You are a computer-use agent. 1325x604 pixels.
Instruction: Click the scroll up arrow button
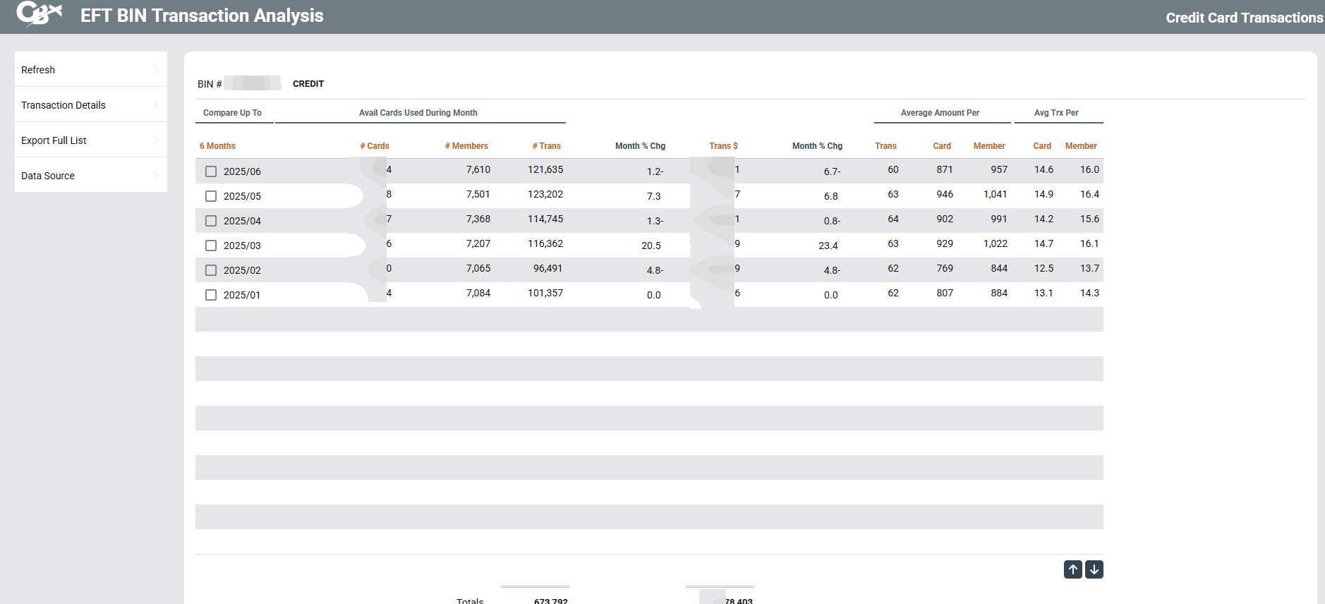point(1072,569)
